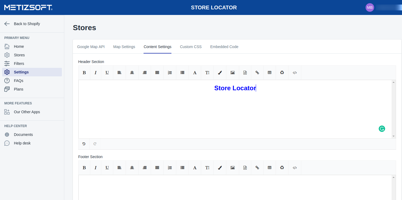Image resolution: width=402 pixels, height=200 pixels.
Task: Click the Grammarly icon in Header editor
Action: (x=382, y=129)
